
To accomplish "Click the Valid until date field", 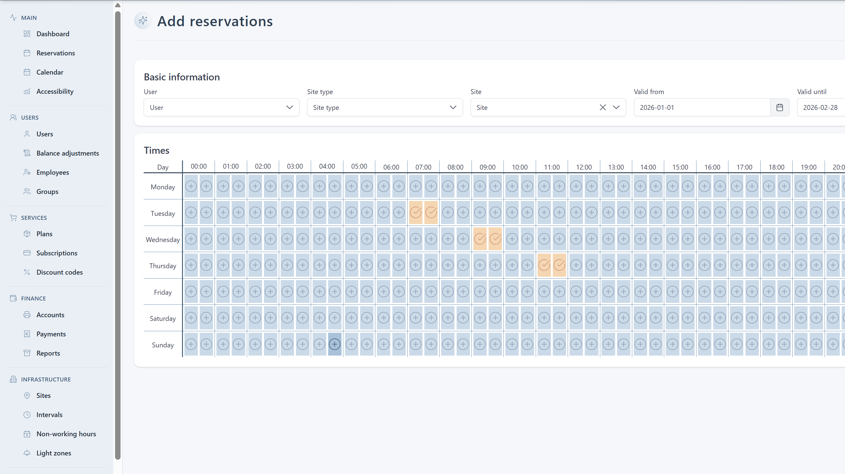I will [821, 107].
